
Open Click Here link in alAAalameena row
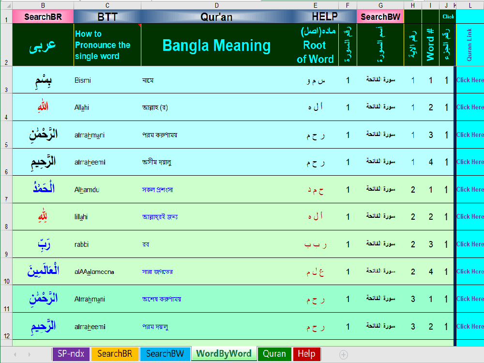coord(470,272)
